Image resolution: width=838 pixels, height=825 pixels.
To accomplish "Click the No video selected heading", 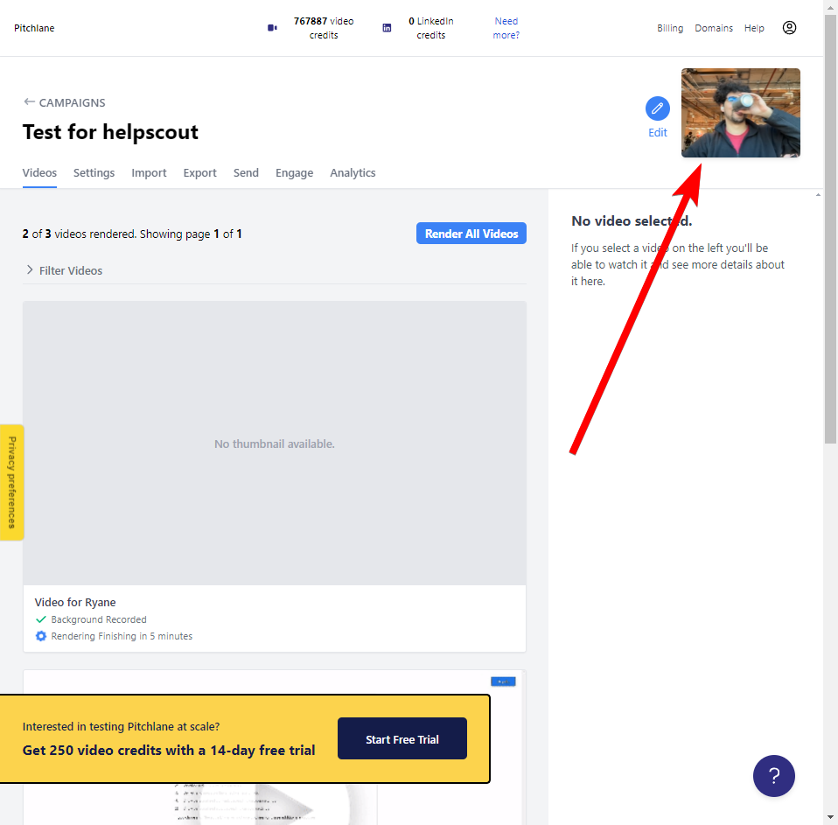I will tap(632, 220).
